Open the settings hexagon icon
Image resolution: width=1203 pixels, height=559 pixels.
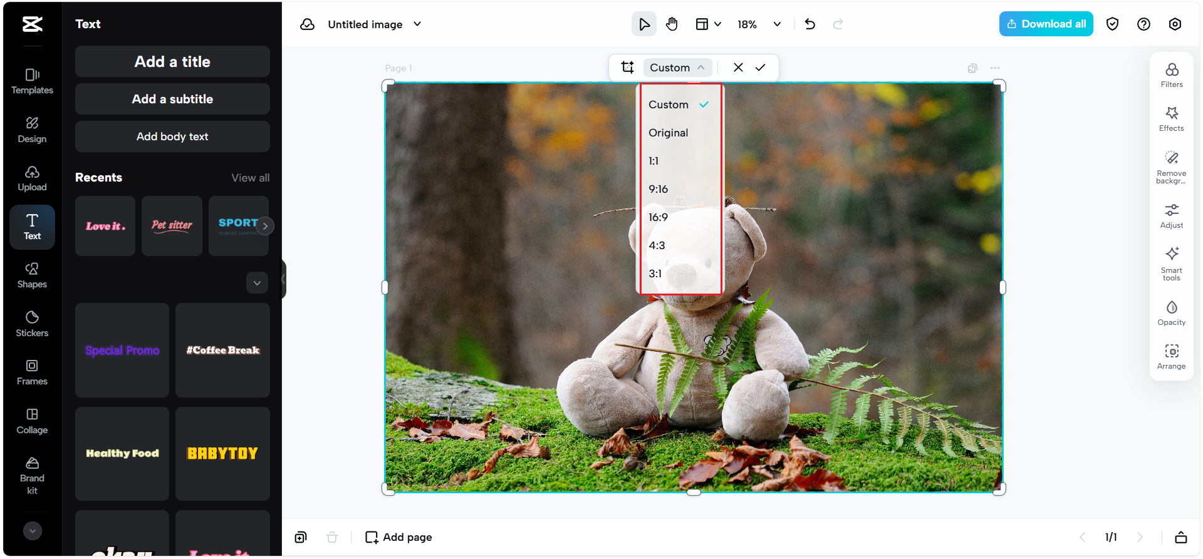[1175, 24]
